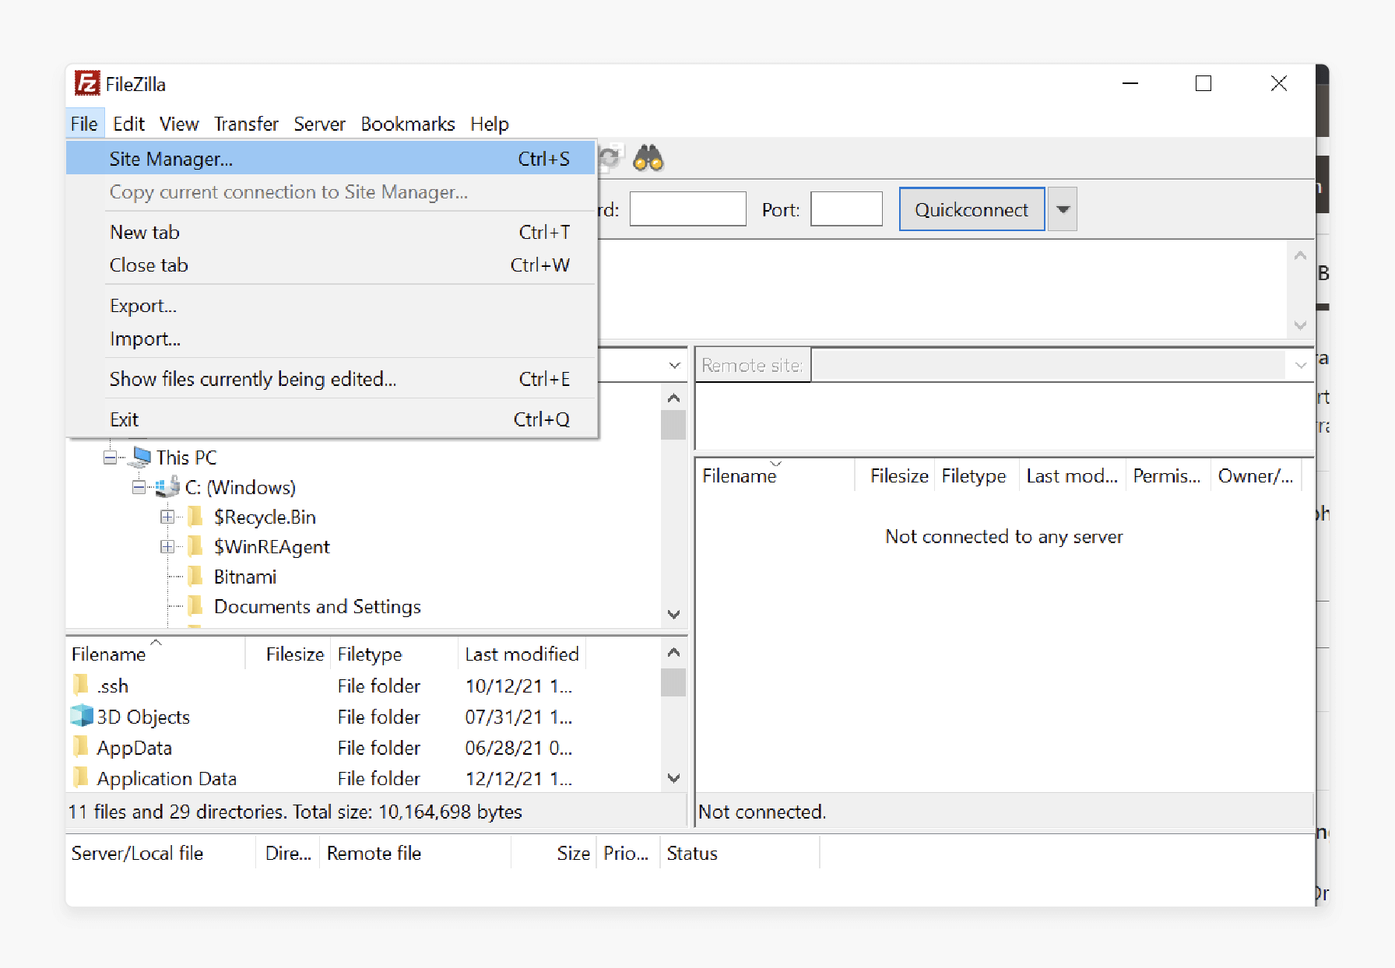Open the Remote site path dropdown

tap(1300, 365)
